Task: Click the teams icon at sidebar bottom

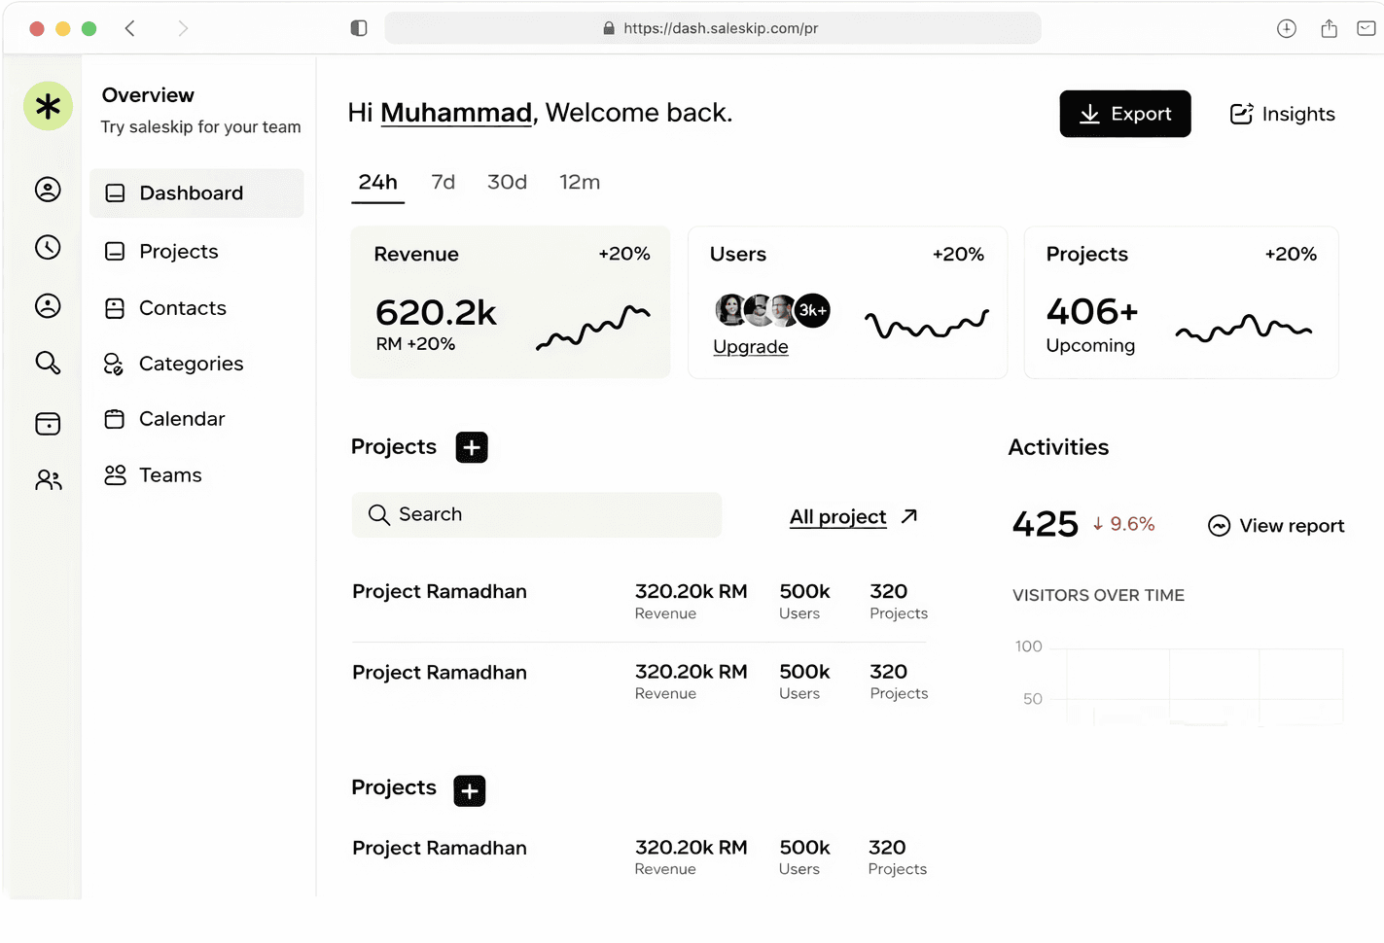Action: pyautogui.click(x=48, y=479)
